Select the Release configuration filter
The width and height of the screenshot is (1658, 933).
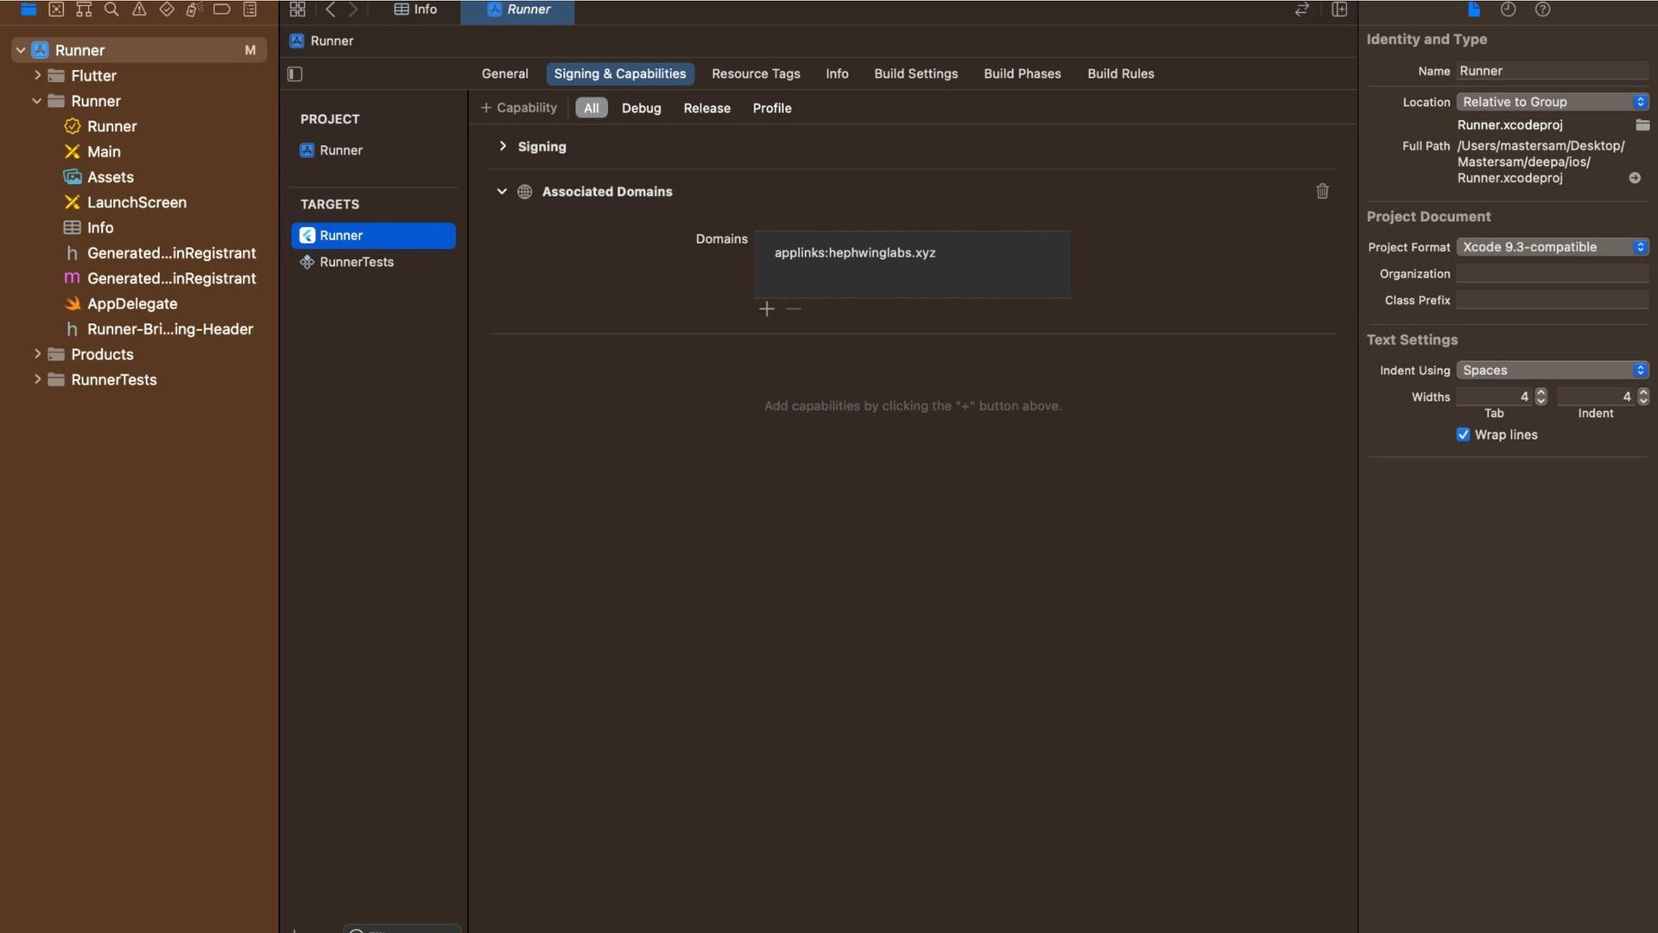tap(706, 108)
